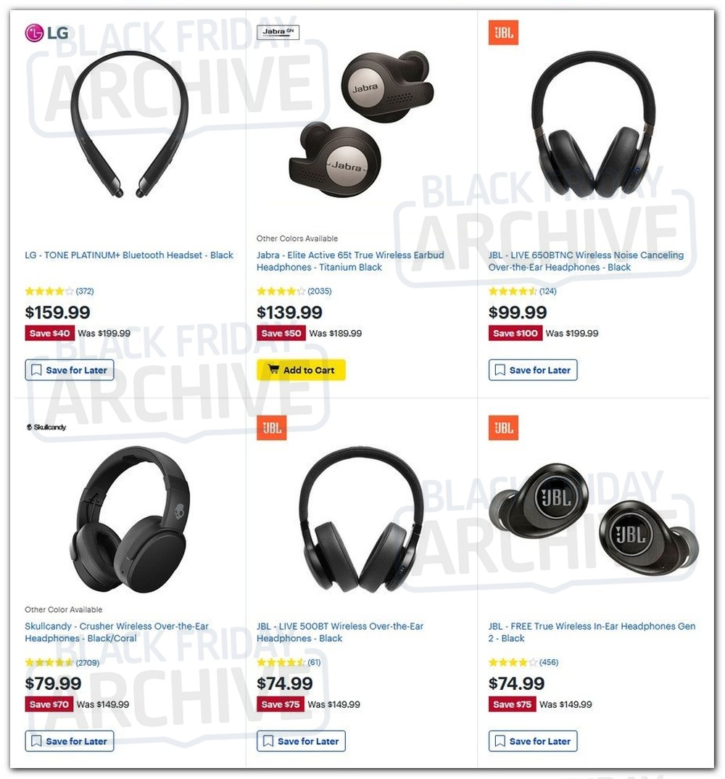Save JBL LIVE 500BT for later
The height and width of the screenshot is (779, 725).
tap(301, 741)
